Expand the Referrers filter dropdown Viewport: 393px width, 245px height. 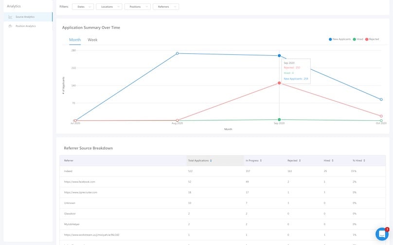(x=165, y=7)
